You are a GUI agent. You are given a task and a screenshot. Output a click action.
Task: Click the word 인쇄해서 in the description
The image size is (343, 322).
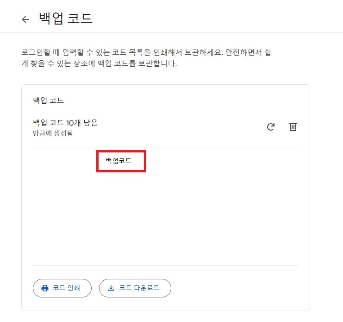(x=168, y=52)
